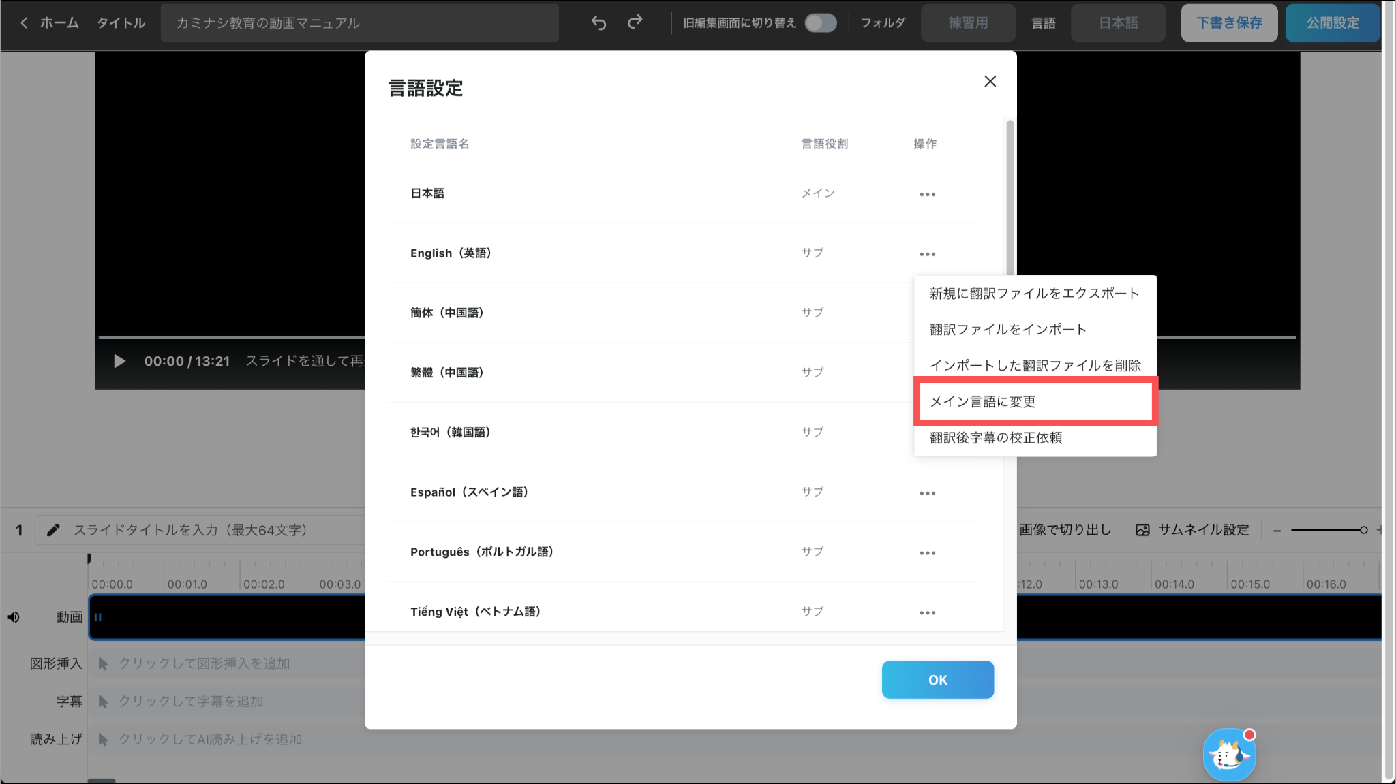Open the three-dot menu for Tiếng Việt
Viewport: 1396px width, 784px height.
click(927, 613)
